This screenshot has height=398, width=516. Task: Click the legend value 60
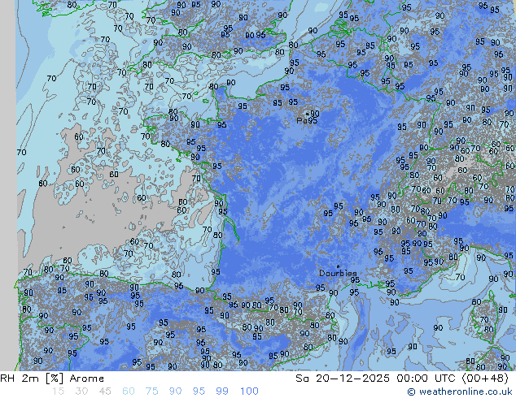pos(129,392)
